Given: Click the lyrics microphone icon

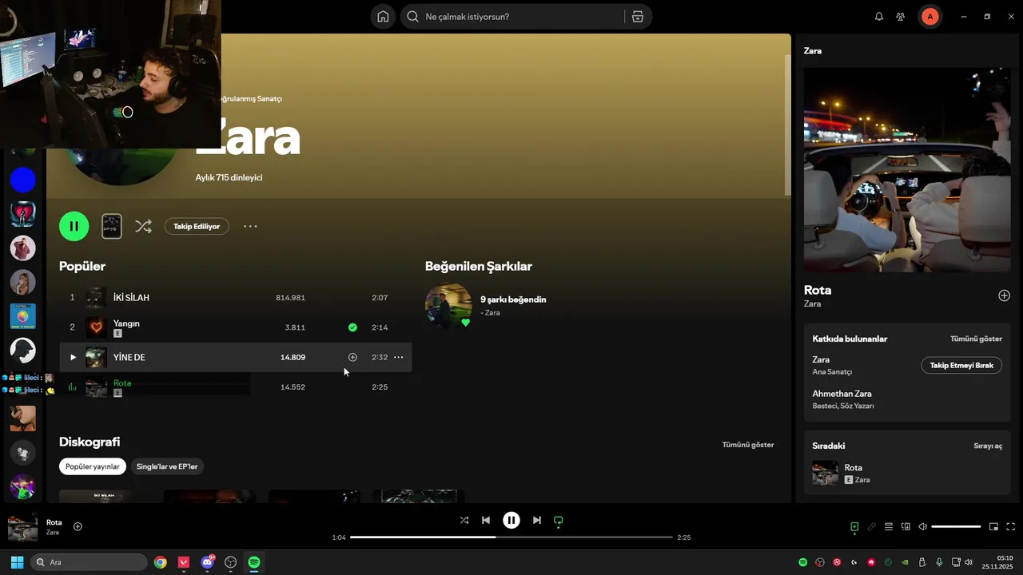Looking at the screenshot, I should pyautogui.click(x=872, y=526).
